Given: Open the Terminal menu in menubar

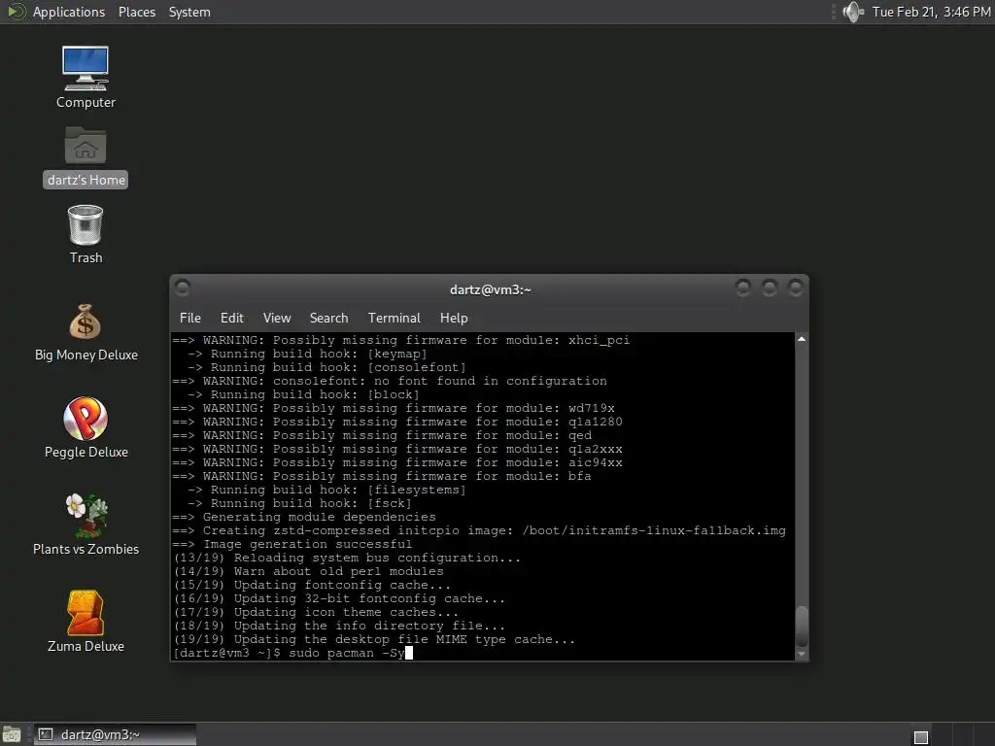Looking at the screenshot, I should [x=395, y=318].
